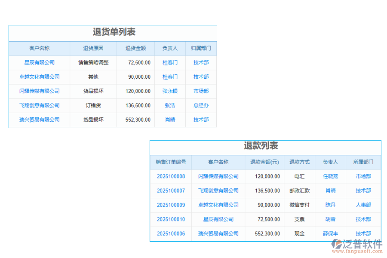Image resolution: width=387 pixels, height=258 pixels.
Task: Click department link 人事部
Action: [x=362, y=205]
